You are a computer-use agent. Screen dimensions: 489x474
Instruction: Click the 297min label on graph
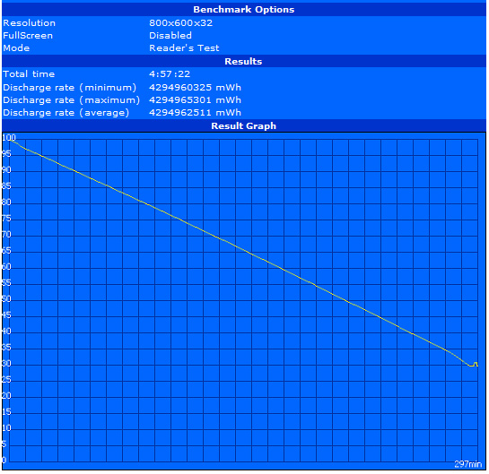(467, 464)
